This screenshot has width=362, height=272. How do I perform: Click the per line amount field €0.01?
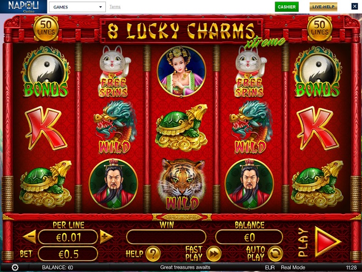pos(68,237)
